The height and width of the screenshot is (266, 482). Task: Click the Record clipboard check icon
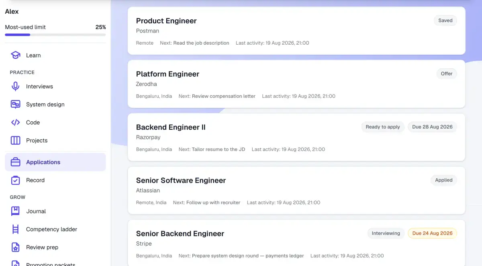point(15,180)
